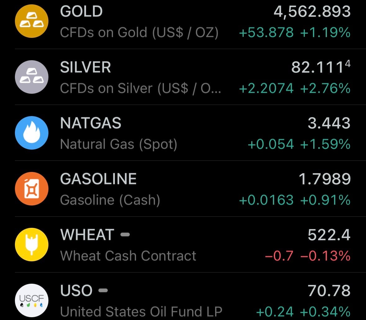
Task: Tap the yellow wheat icon
Action: 32,245
